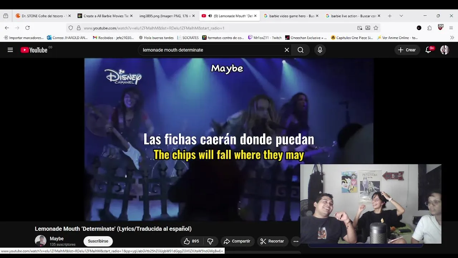Open more actions three-dot menu

pyautogui.click(x=296, y=241)
